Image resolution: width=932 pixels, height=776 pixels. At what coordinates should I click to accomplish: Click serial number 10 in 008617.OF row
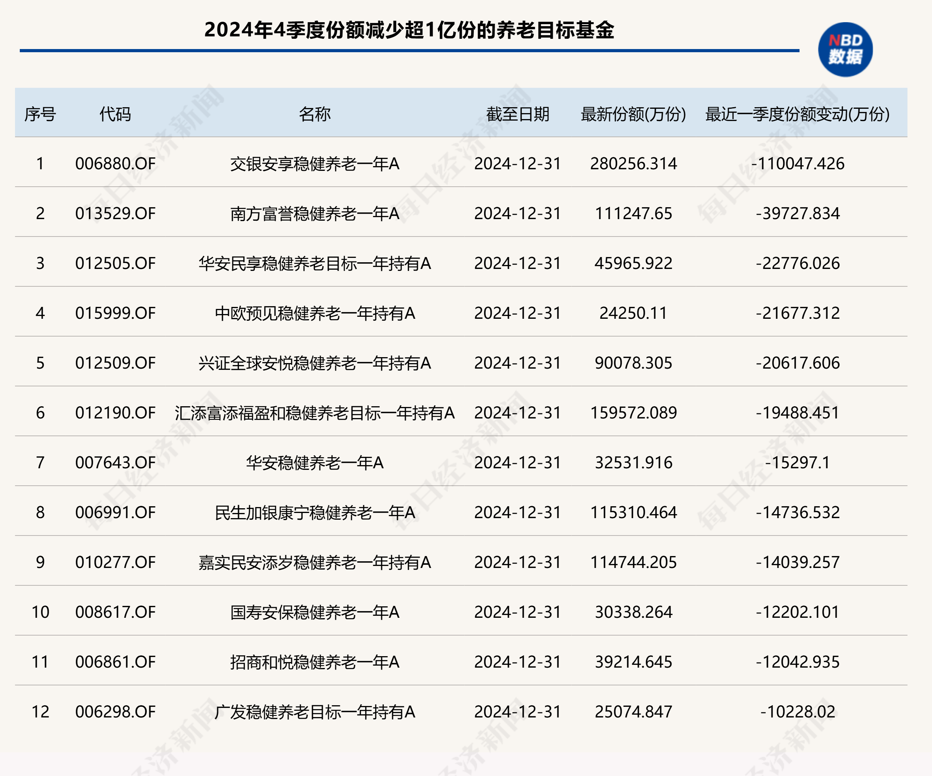point(40,612)
